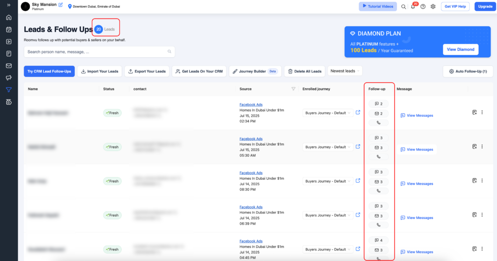The width and height of the screenshot is (497, 261).
Task: Open the Newest leads sort dropdown
Action: pyautogui.click(x=345, y=71)
